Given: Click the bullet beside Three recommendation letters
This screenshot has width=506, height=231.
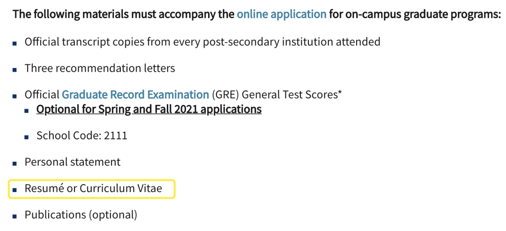Looking at the screenshot, I should pos(15,70).
